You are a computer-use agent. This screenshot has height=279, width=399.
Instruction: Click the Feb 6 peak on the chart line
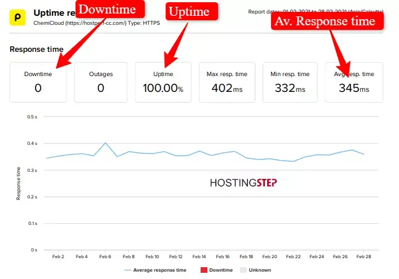[x=105, y=143]
